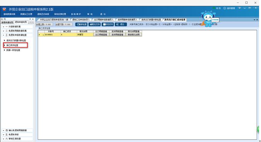261x142 pixels.
Task: Open 系统维护 menu
Action: 76,14
